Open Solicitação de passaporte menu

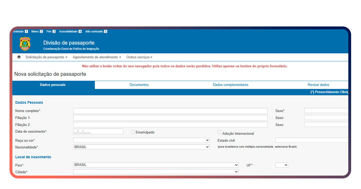coord(46,57)
